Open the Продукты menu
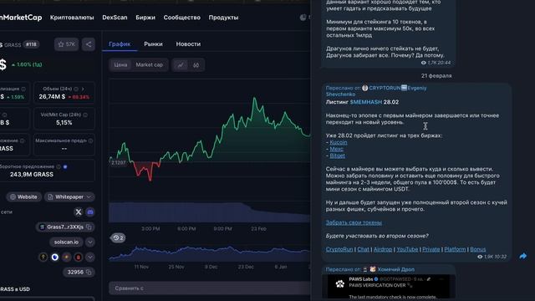 click(223, 18)
